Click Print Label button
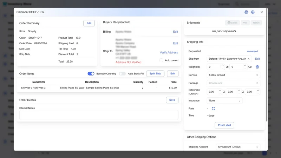 pos(224,125)
